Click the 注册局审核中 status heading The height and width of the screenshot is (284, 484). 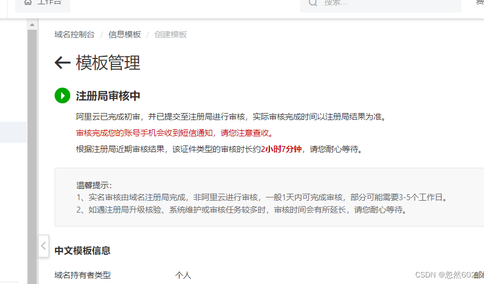[108, 96]
